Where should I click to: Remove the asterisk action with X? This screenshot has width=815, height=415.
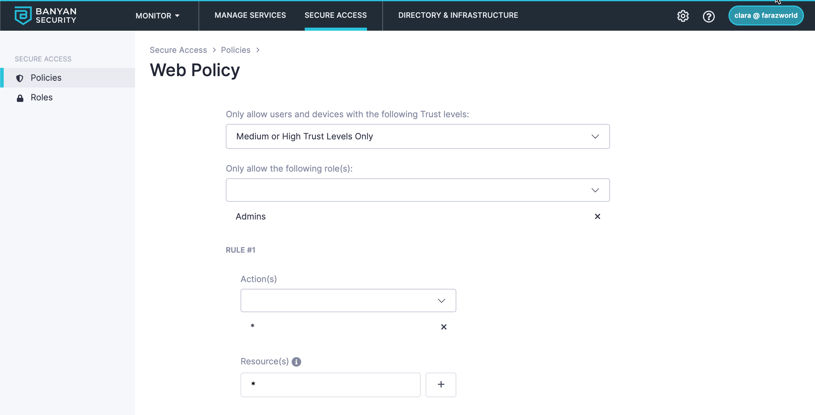(444, 327)
